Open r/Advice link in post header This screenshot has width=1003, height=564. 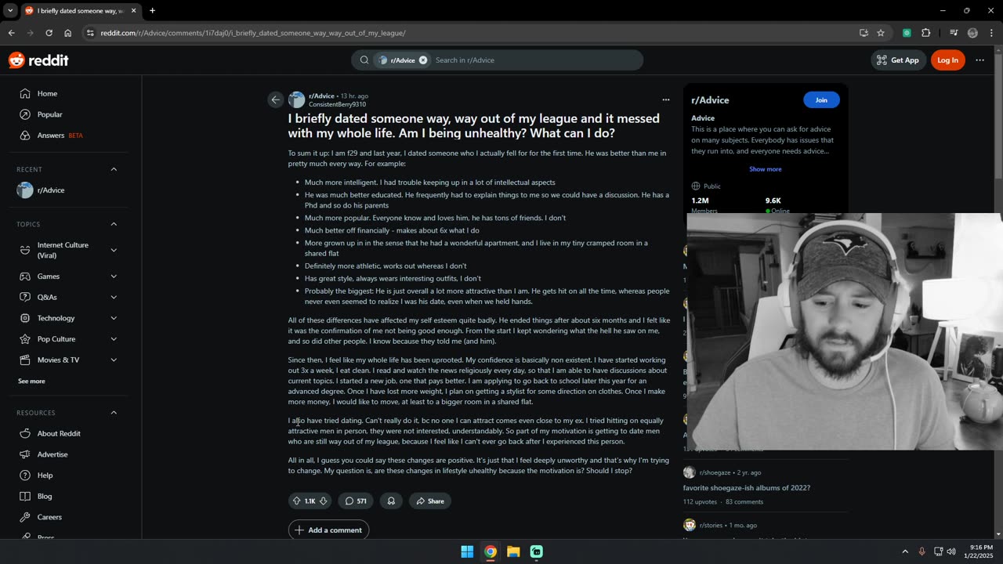coord(321,96)
